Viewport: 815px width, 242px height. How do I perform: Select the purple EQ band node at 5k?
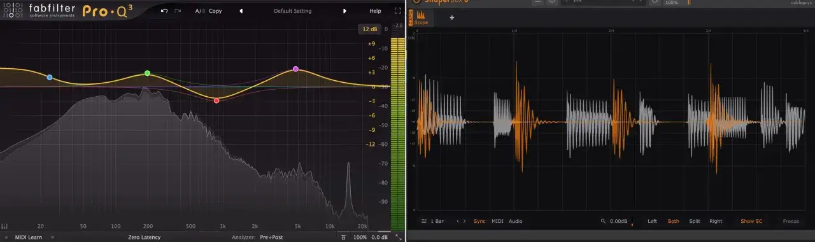click(295, 69)
